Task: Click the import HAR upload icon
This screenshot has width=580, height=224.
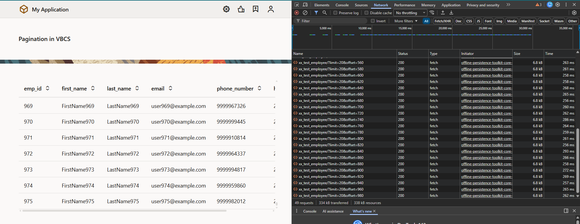Action: [x=443, y=13]
